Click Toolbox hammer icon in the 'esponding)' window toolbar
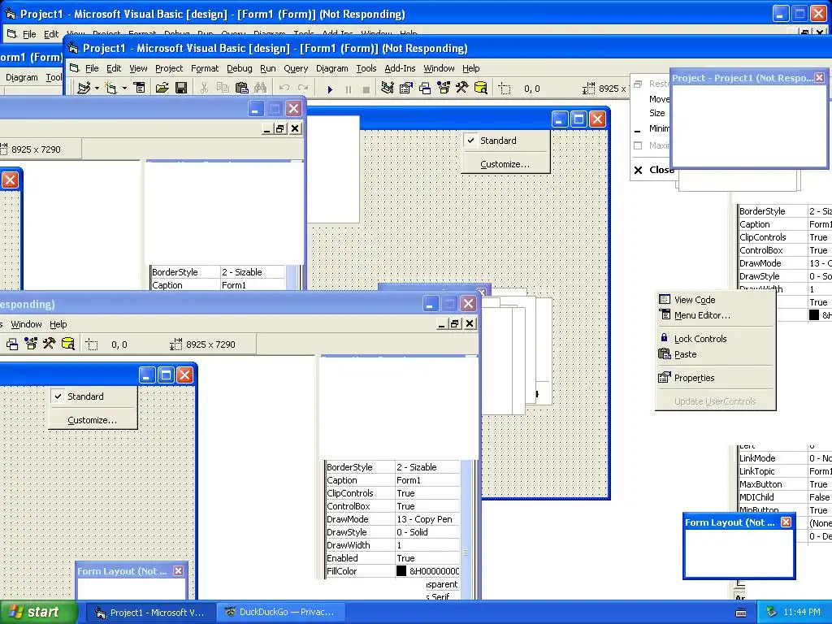 tap(50, 344)
